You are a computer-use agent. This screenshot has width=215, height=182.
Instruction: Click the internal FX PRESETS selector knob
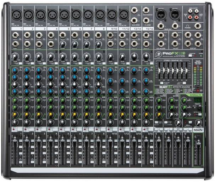click(x=200, y=107)
